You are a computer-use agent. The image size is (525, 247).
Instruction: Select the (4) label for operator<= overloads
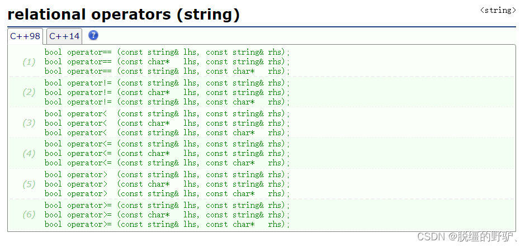(x=29, y=153)
